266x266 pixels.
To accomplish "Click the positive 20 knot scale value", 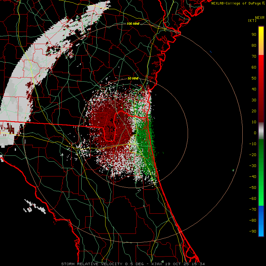I will (254, 111).
